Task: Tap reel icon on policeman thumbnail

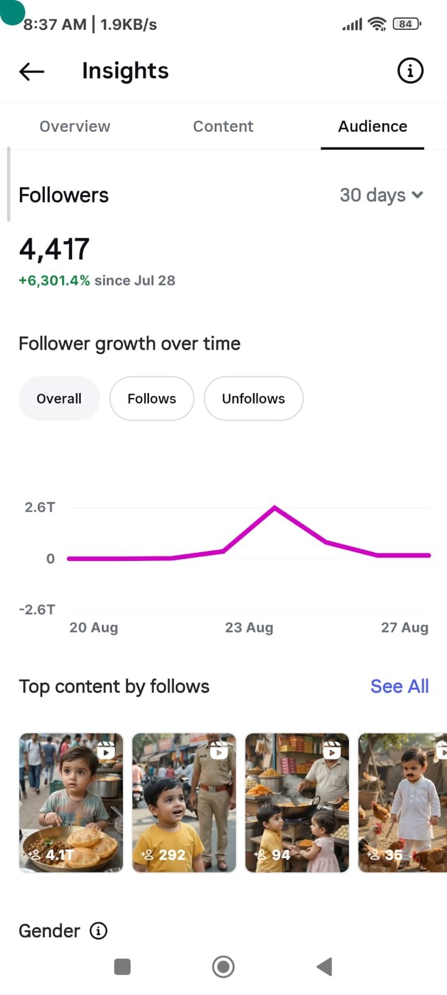Action: 219,751
